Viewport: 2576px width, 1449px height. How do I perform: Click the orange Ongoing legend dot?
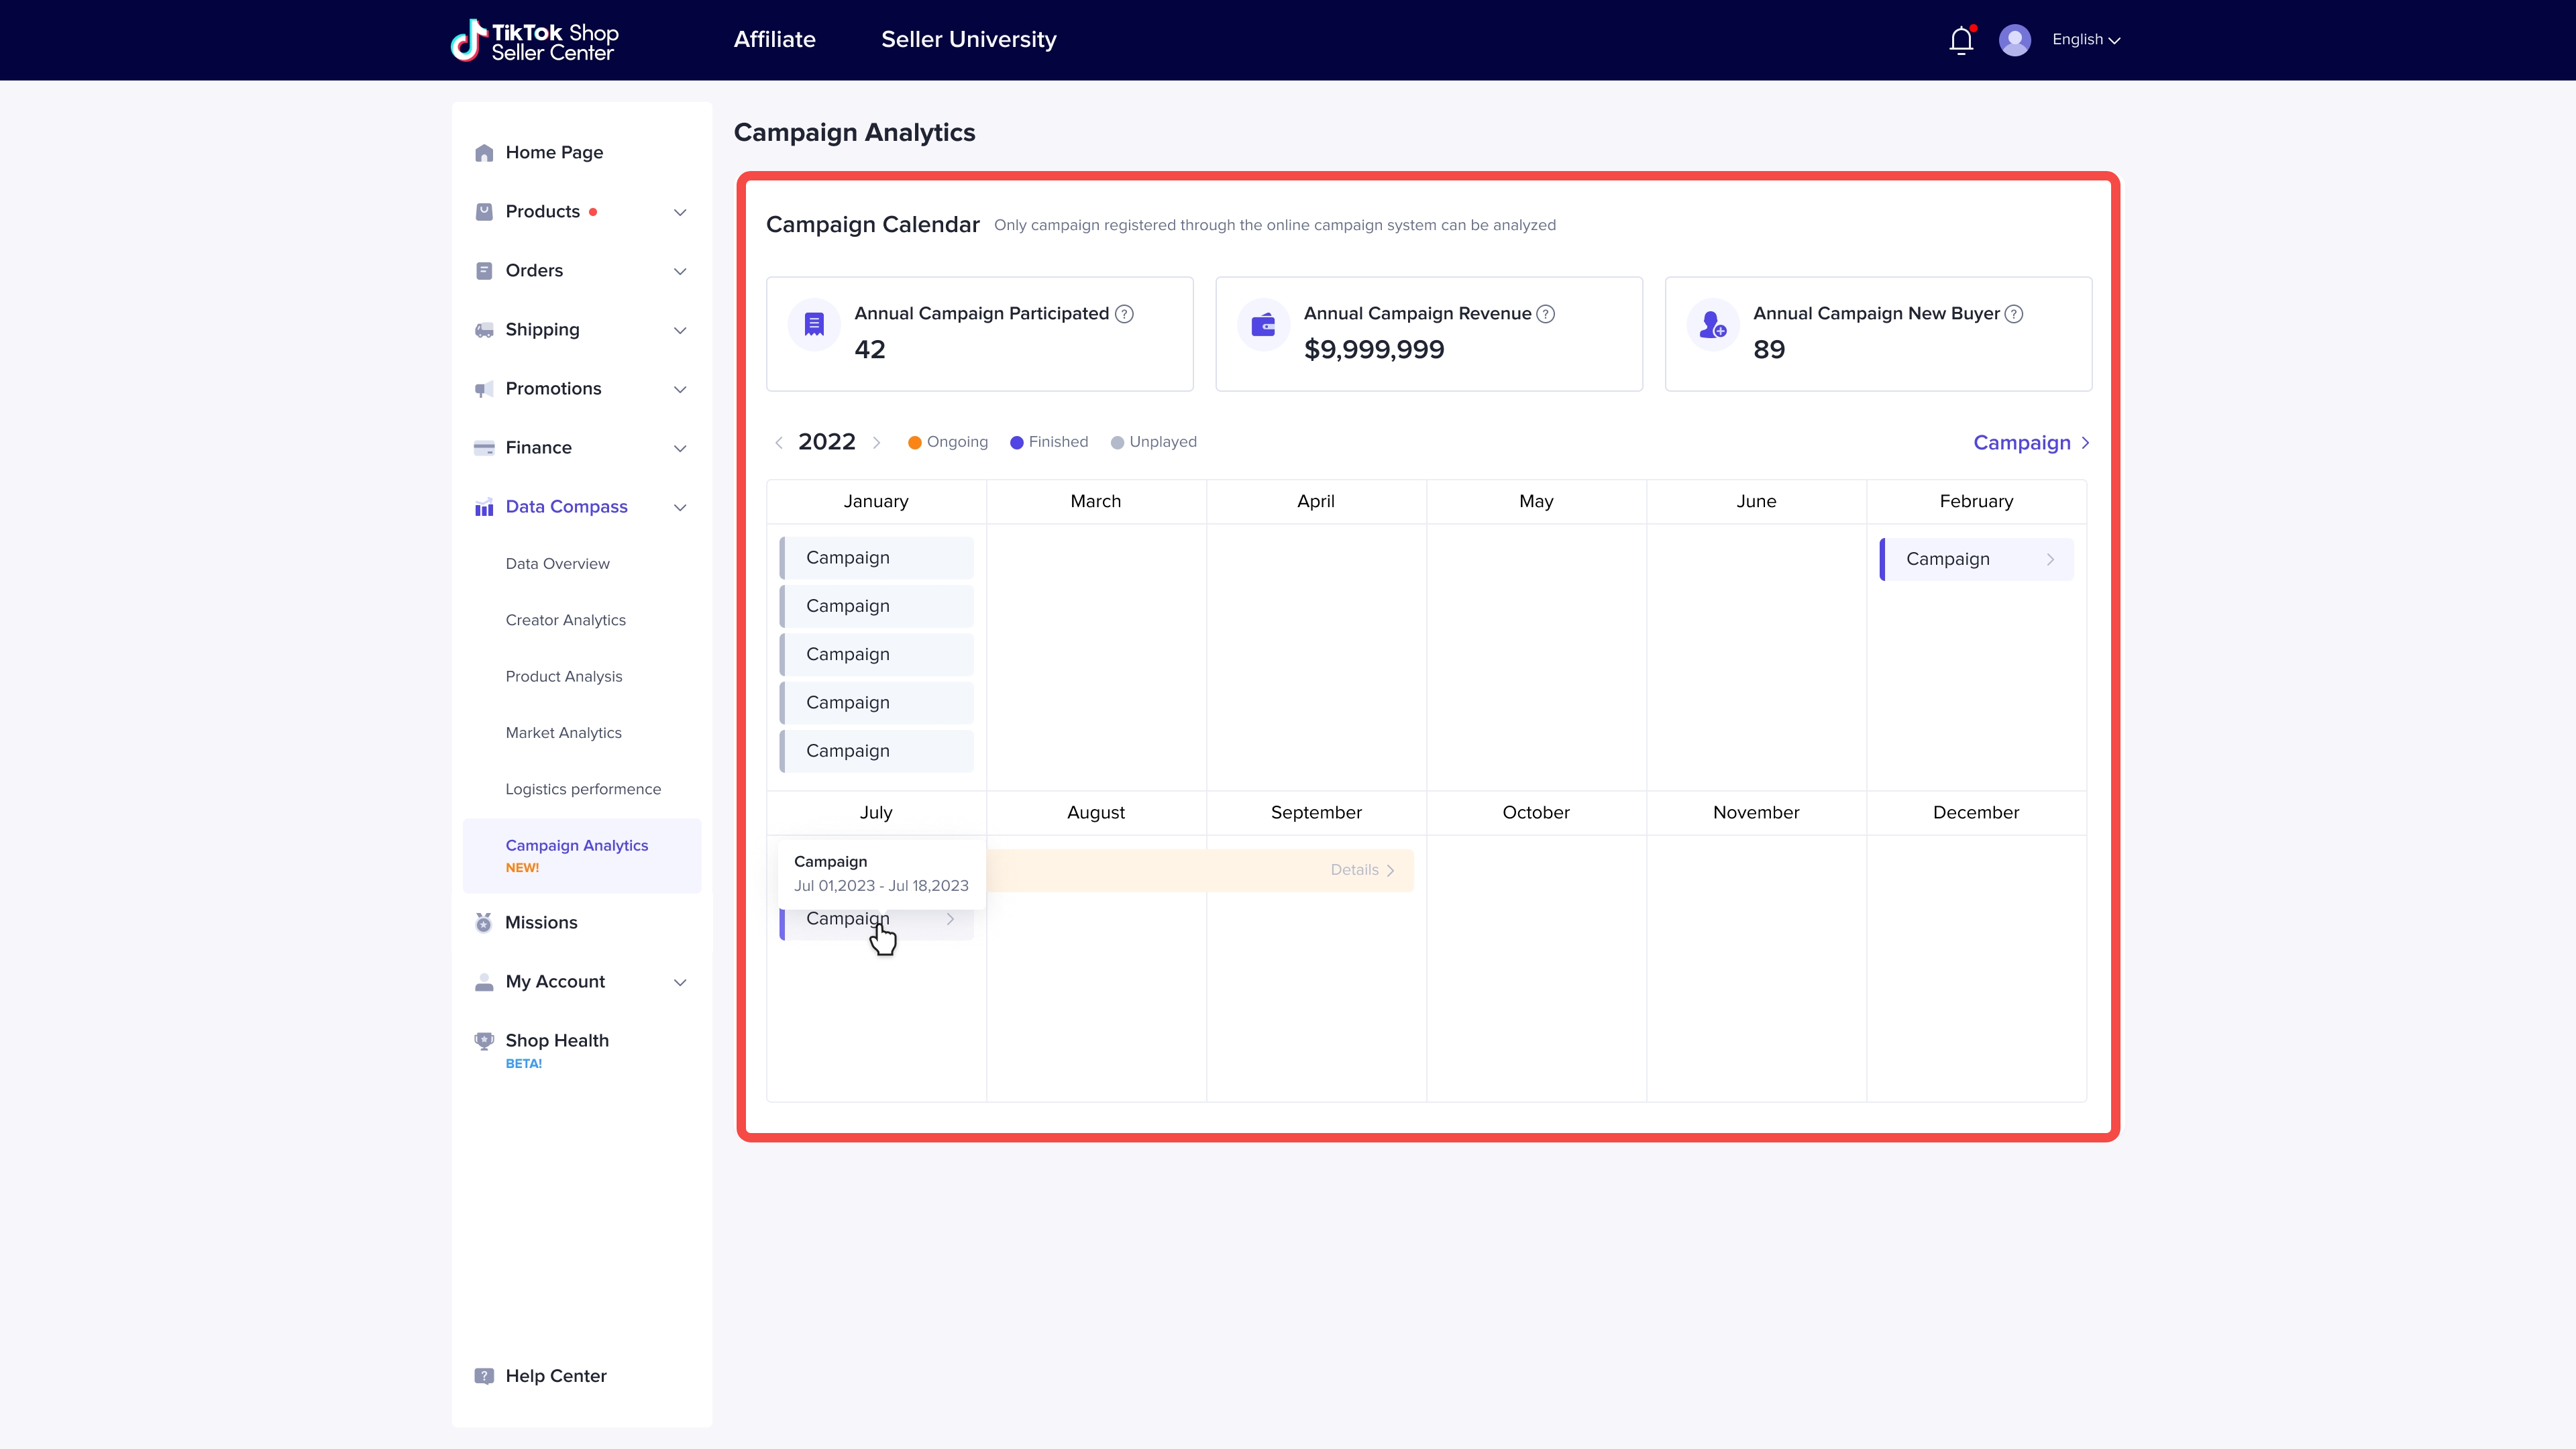[914, 442]
